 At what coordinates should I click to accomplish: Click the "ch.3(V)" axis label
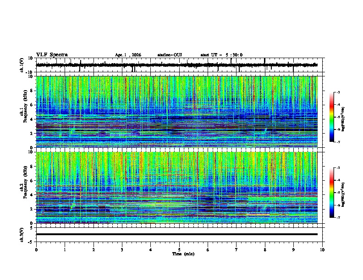coord(22,235)
